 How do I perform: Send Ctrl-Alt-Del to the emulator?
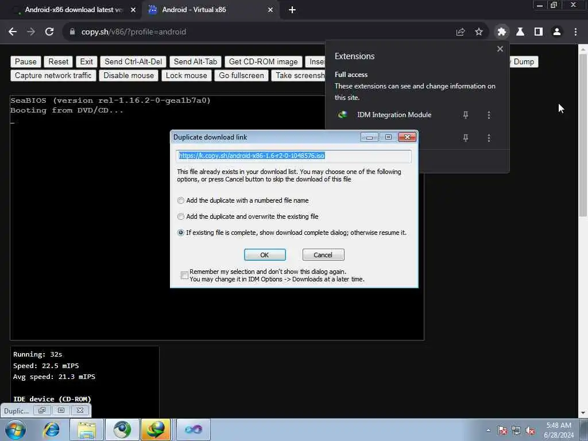point(133,61)
